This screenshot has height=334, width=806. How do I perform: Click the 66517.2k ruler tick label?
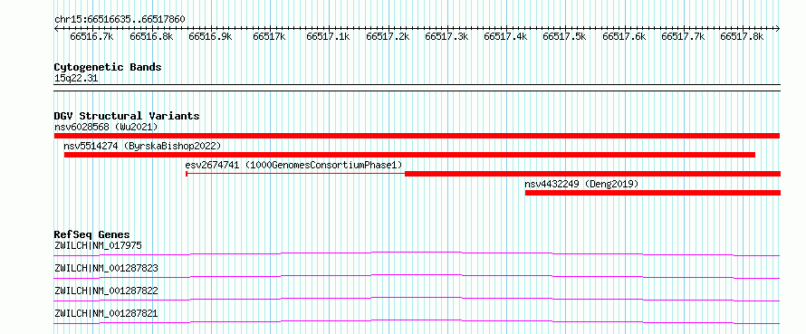[x=389, y=36]
